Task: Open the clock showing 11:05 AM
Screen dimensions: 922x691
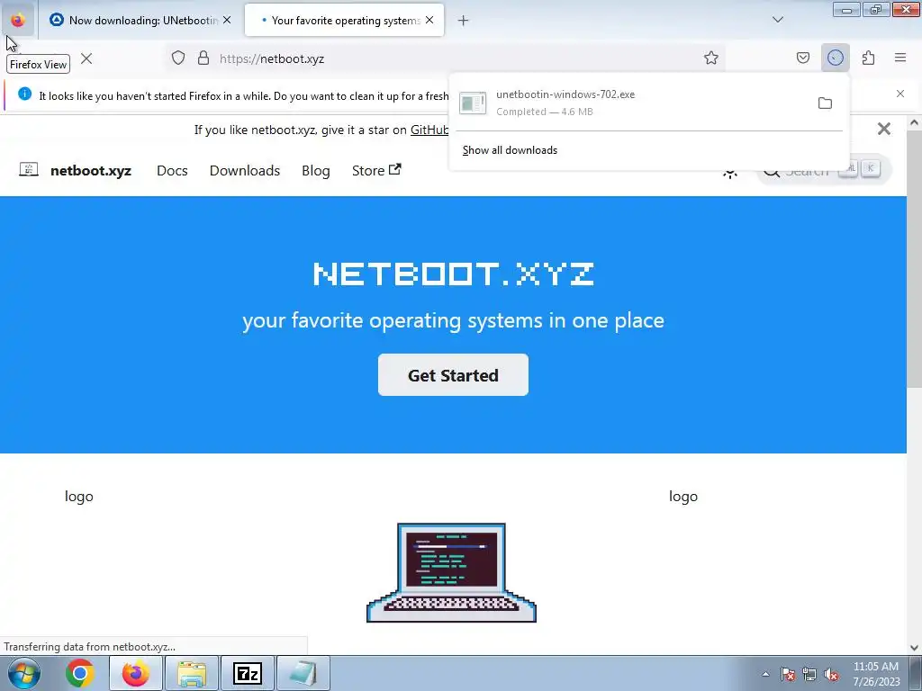Action: [x=875, y=674]
